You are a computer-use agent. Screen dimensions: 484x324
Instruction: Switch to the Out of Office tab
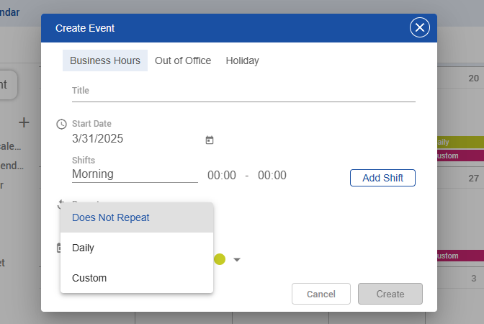coord(183,60)
